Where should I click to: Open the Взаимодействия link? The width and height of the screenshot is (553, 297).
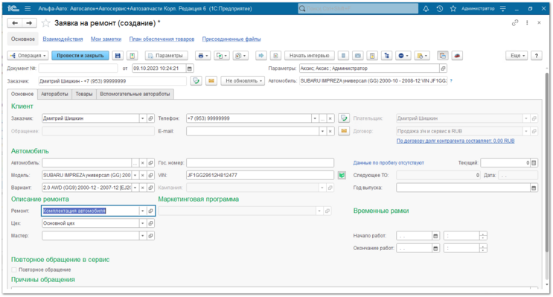pos(63,39)
